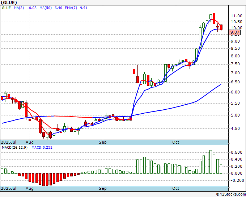Screen dimensions: 246x197
Task: Click Aug on the price chart axis
Action: (30, 142)
